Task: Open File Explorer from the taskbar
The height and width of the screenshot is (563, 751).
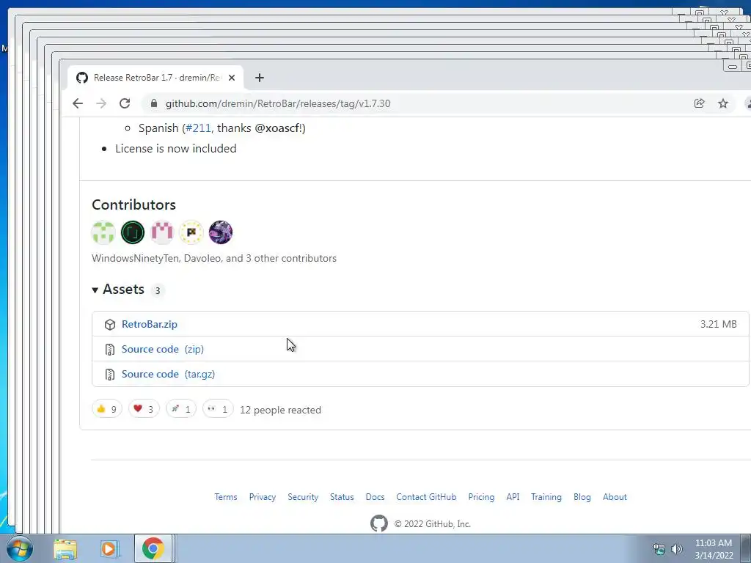Action: point(65,549)
